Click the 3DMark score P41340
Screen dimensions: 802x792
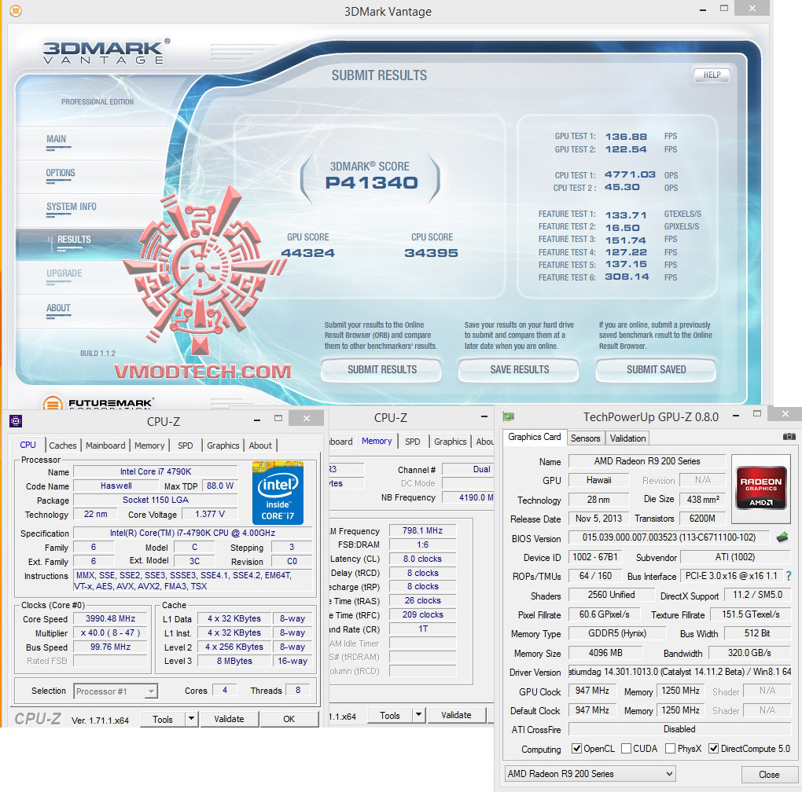click(371, 183)
